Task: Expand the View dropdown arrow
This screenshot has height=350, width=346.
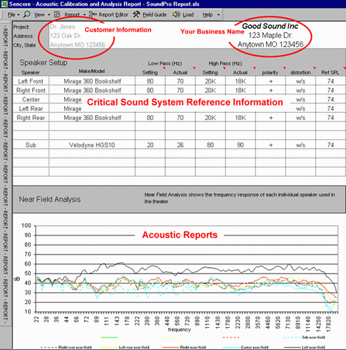Action: coord(49,15)
